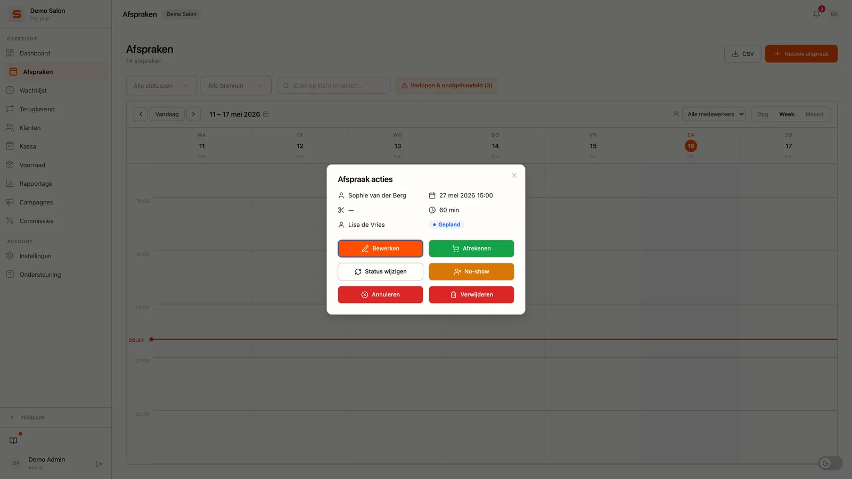
Task: Click Lisa de Vries employee name
Action: coord(366,225)
